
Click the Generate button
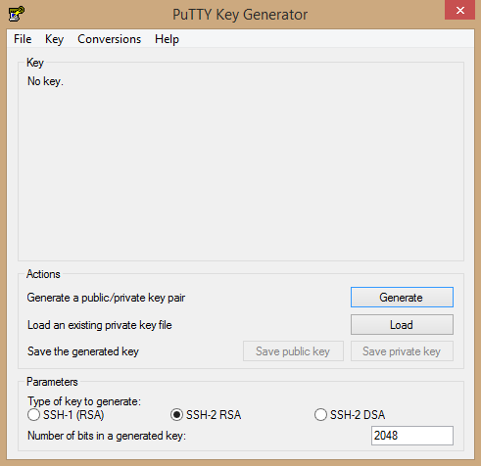click(x=402, y=298)
